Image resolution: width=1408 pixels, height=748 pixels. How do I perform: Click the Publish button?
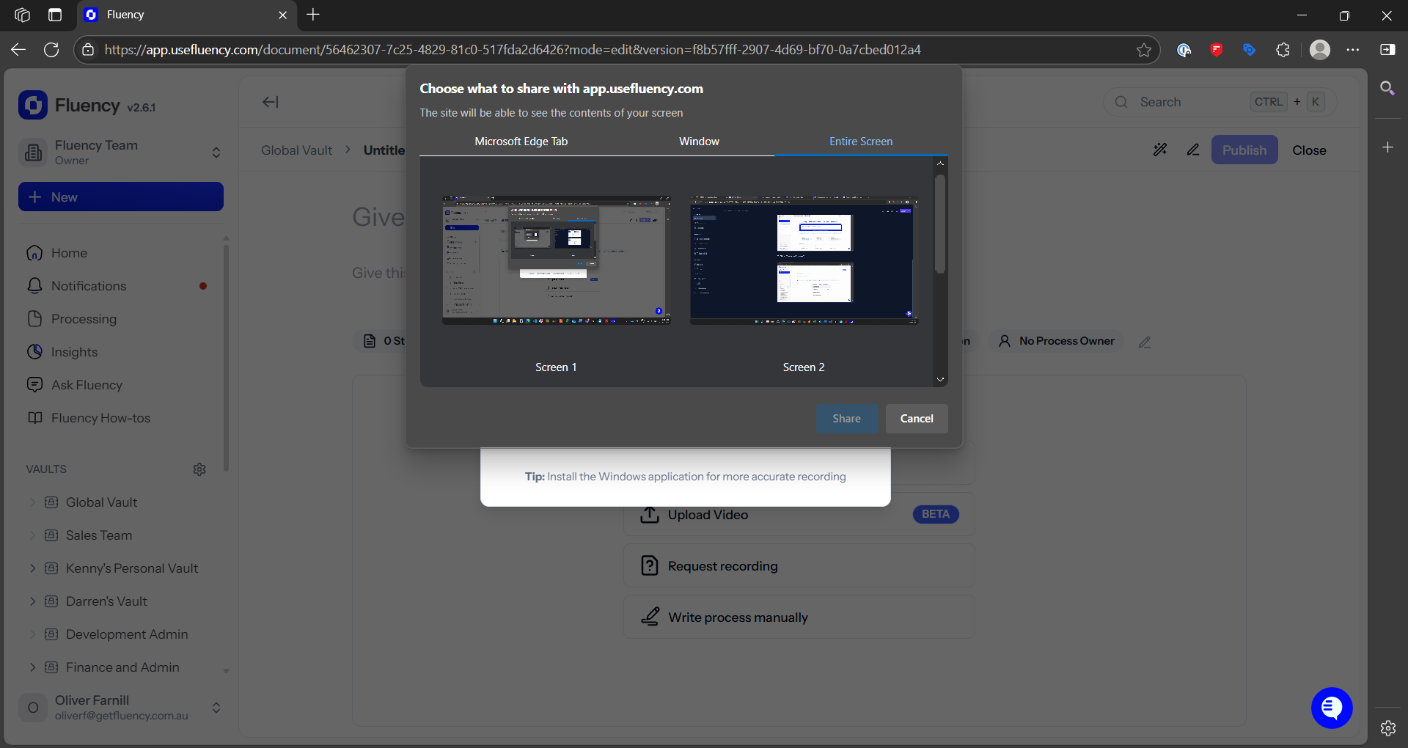click(x=1244, y=150)
